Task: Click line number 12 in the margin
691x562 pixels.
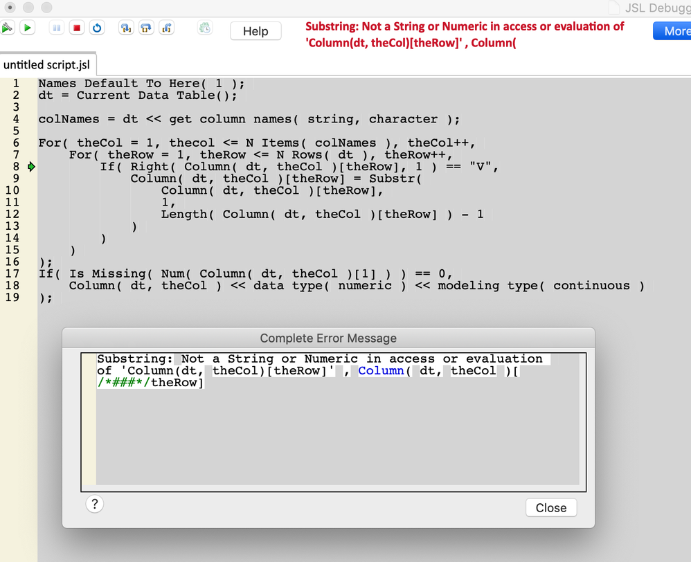Action: tap(15, 214)
